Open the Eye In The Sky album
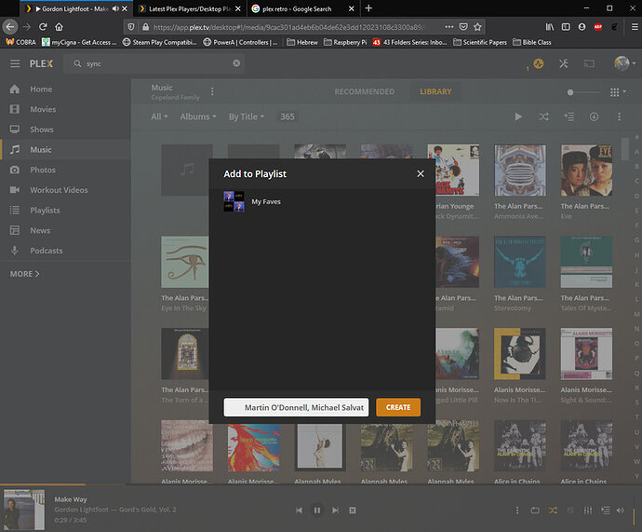Screen dimensions: 642x532 click(x=184, y=262)
